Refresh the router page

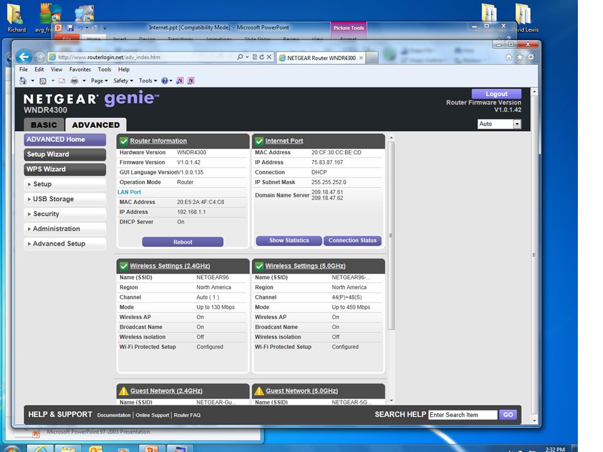(261, 57)
